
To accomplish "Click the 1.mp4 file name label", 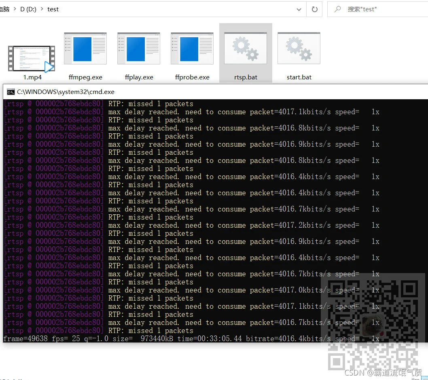I will point(32,77).
